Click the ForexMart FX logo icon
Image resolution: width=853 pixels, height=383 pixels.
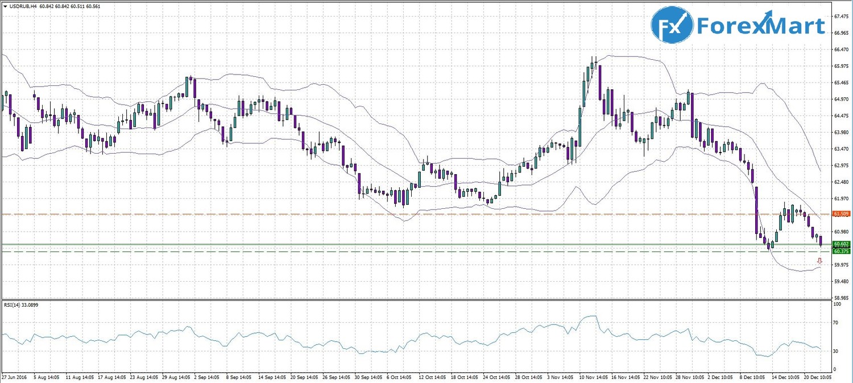point(672,26)
